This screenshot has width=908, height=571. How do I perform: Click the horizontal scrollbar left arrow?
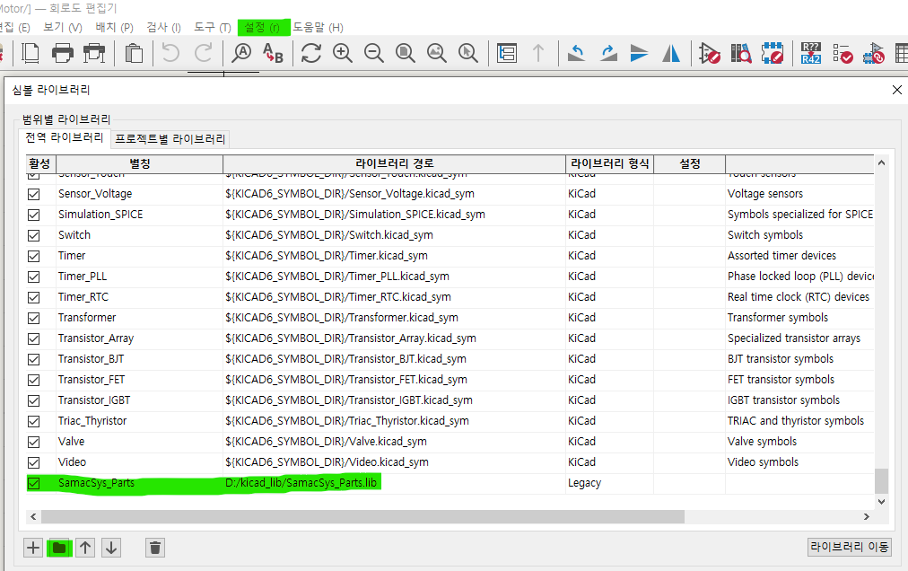pos(33,516)
